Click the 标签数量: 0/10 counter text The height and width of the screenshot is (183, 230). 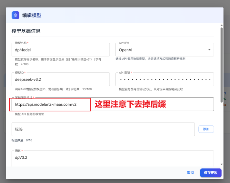[22, 140]
